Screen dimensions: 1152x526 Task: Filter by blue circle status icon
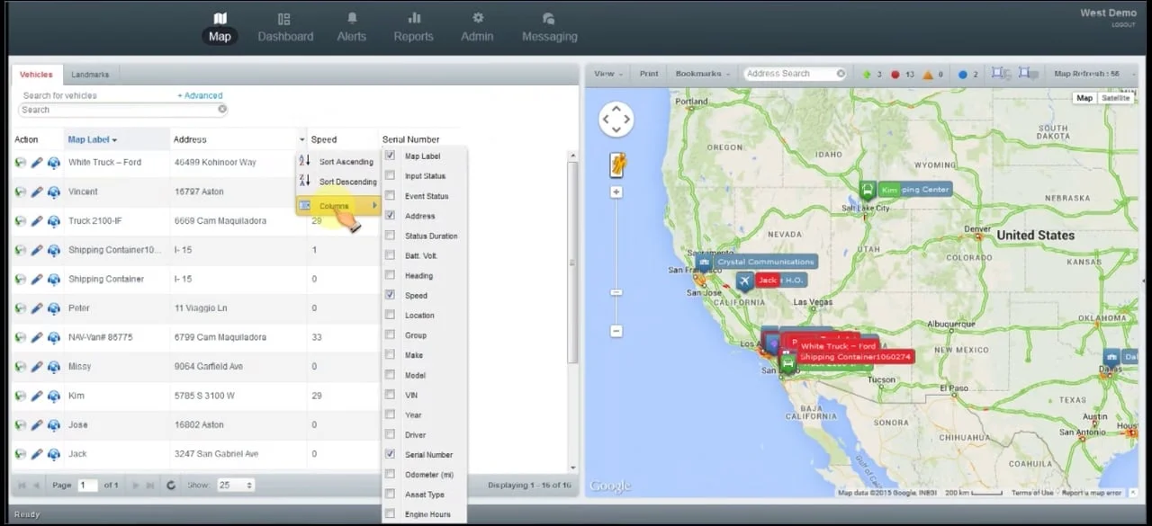962,74
